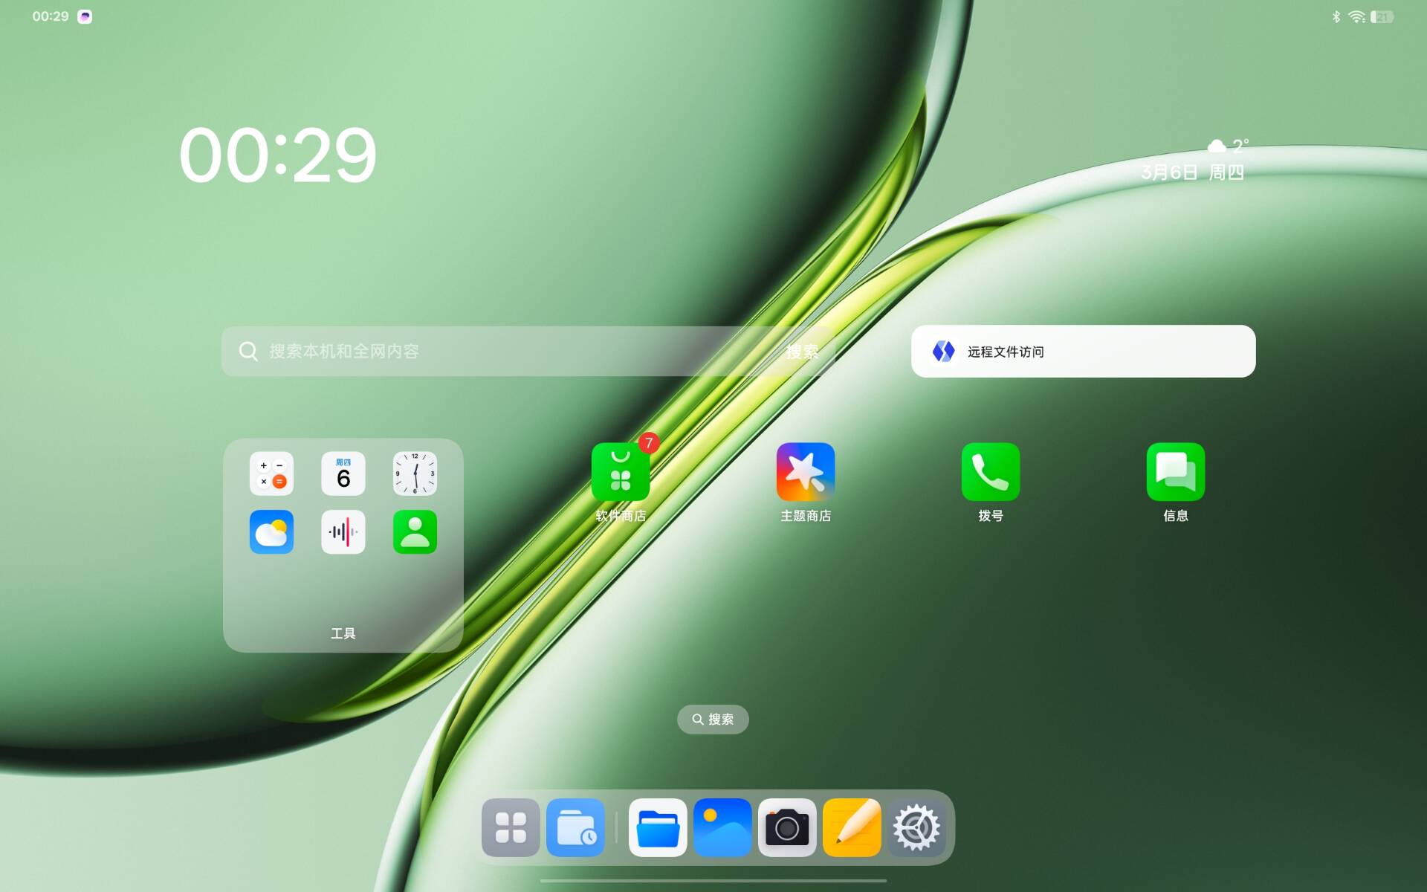Open the 信息 messages app

pos(1175,473)
